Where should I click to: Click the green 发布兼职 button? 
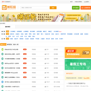[x=76, y=8]
